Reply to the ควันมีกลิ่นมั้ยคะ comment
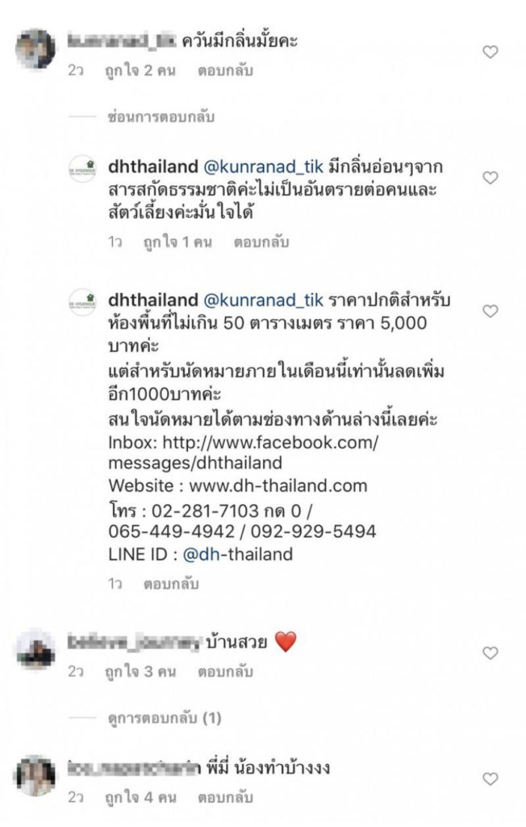This screenshot has width=526, height=827. (x=225, y=71)
